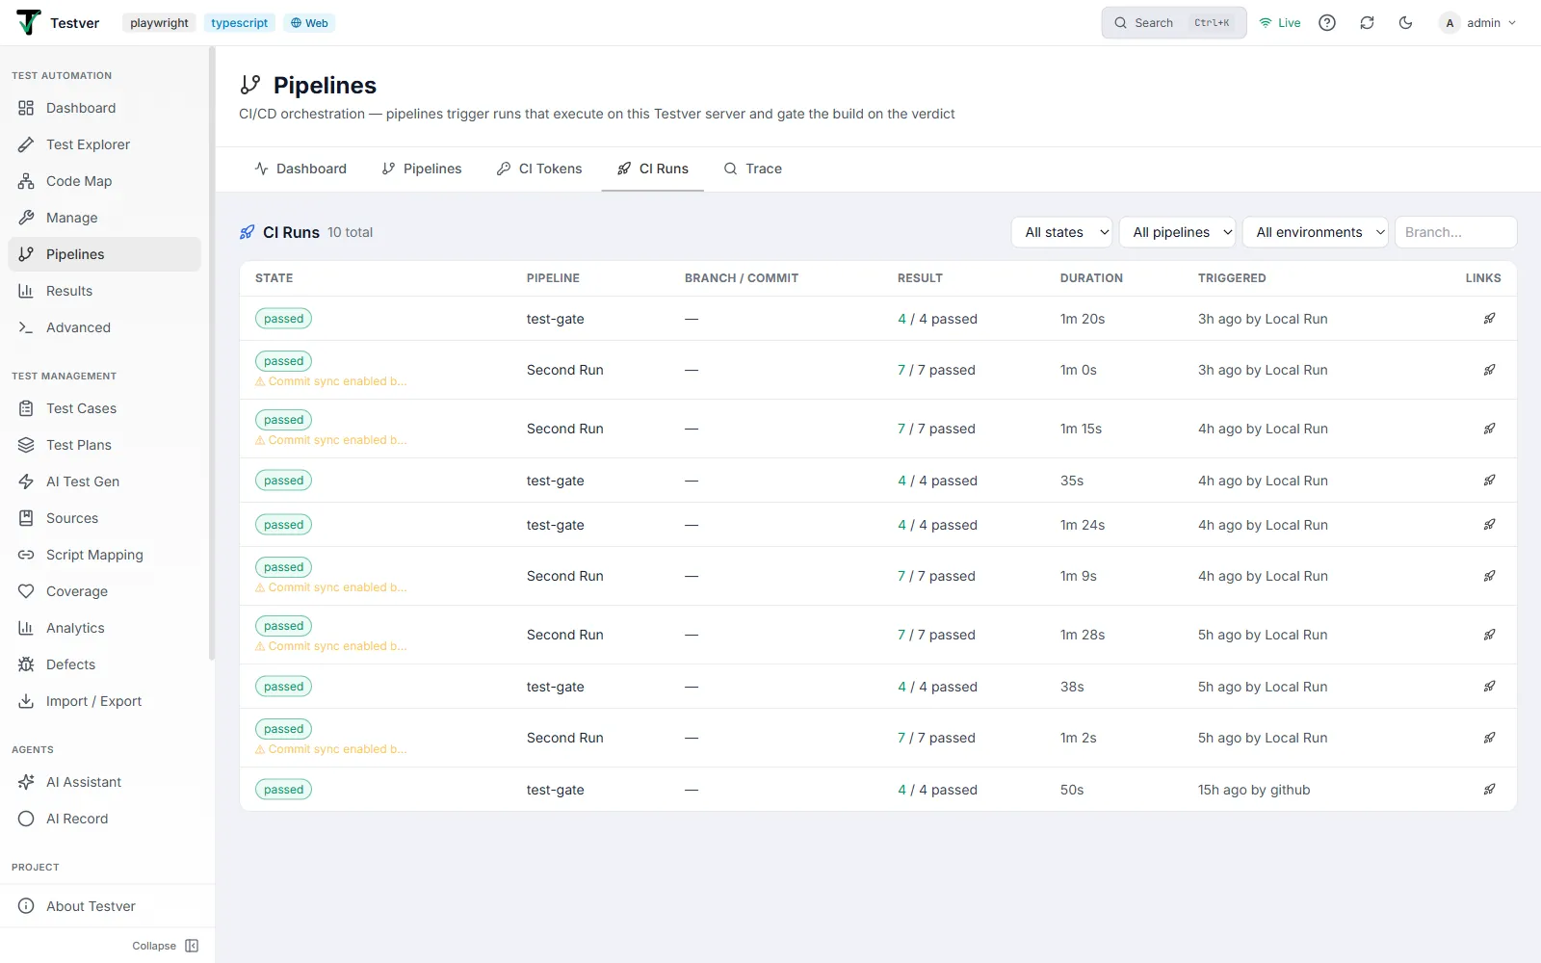Image resolution: width=1541 pixels, height=963 pixels.
Task: Open run link for 1m 24s run
Action: (x=1489, y=525)
